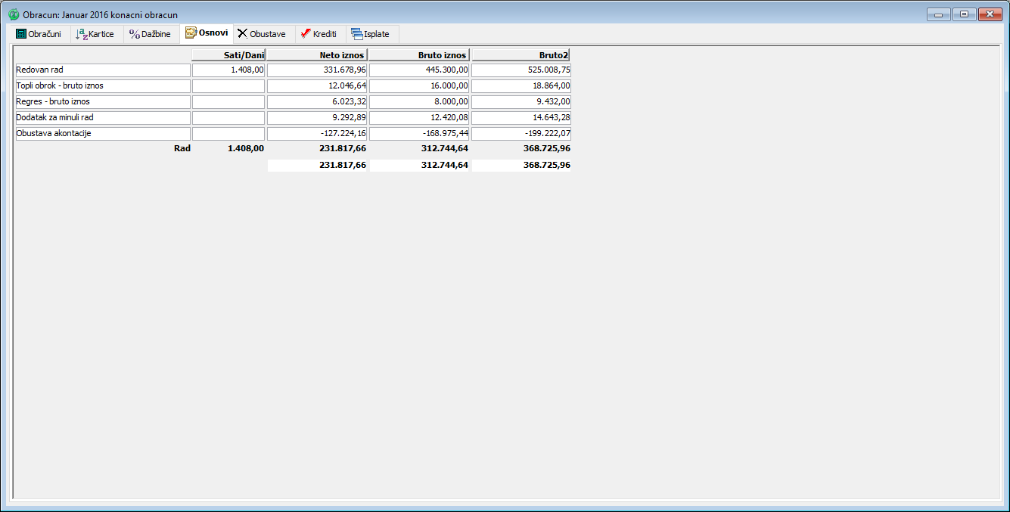Click the Isplate stacked windows icon
Viewport: 1010px width, 512px height.
(357, 34)
